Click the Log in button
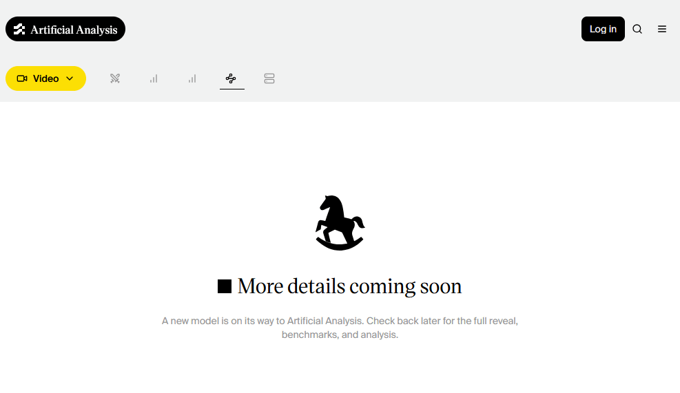Viewport: 680px width, 393px height. point(603,29)
